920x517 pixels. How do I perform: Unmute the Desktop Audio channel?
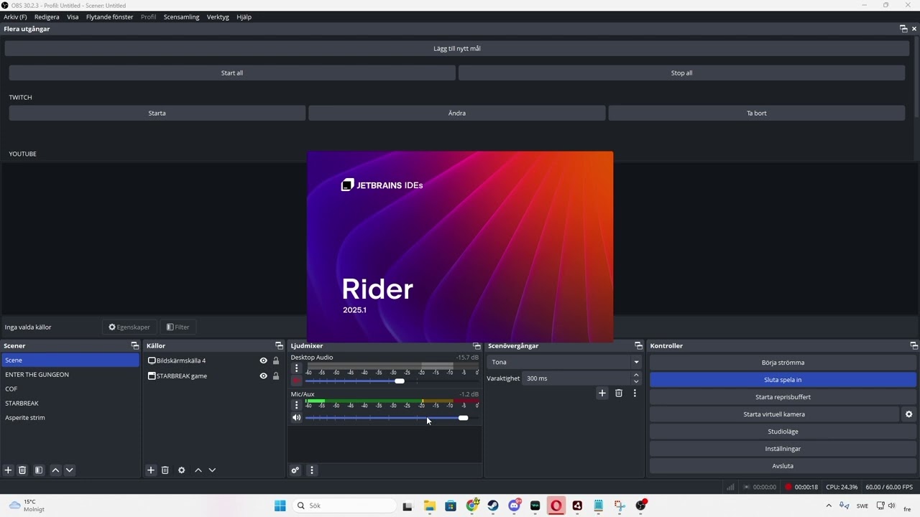tap(296, 381)
